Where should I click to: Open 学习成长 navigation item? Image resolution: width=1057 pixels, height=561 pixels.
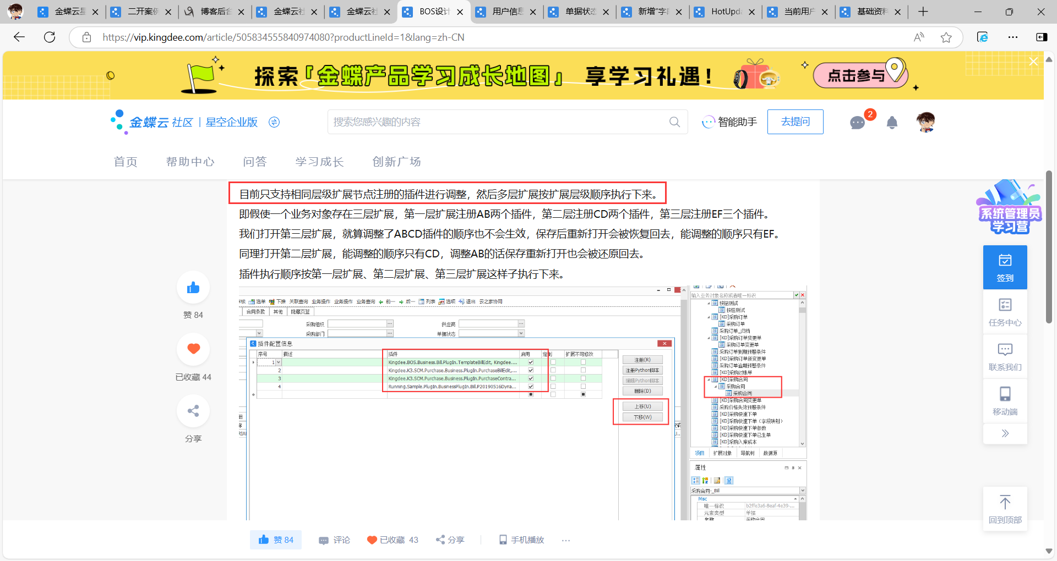(x=320, y=162)
